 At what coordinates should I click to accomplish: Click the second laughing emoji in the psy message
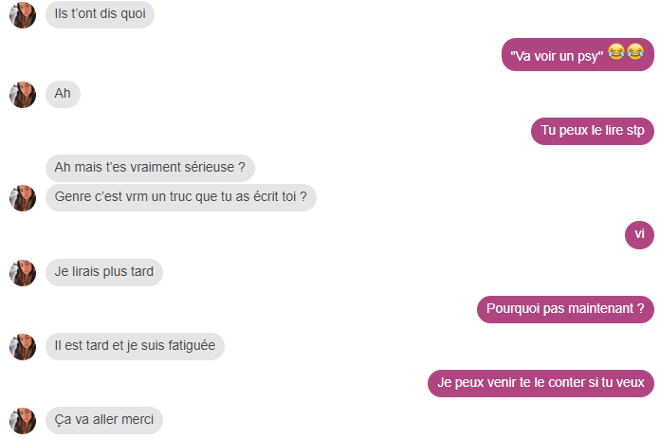(635, 51)
